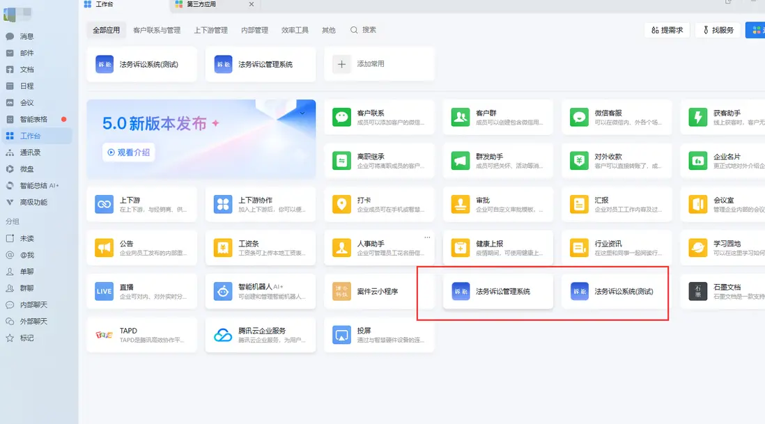This screenshot has width=765, height=424.
Task: Click the 添加常用 add-favorite card
Action: click(x=379, y=64)
